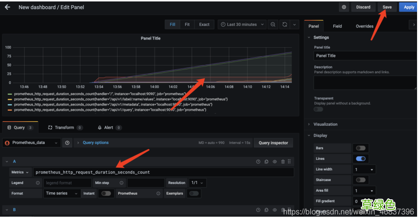
Task: Click the Min step input field
Action: point(146,183)
